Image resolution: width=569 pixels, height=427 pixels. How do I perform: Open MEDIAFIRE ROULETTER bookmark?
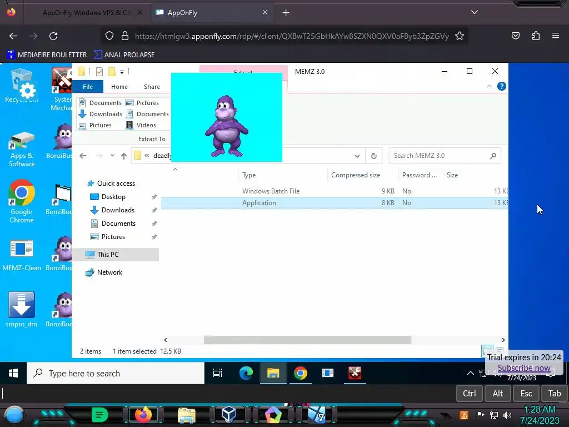[x=47, y=55]
